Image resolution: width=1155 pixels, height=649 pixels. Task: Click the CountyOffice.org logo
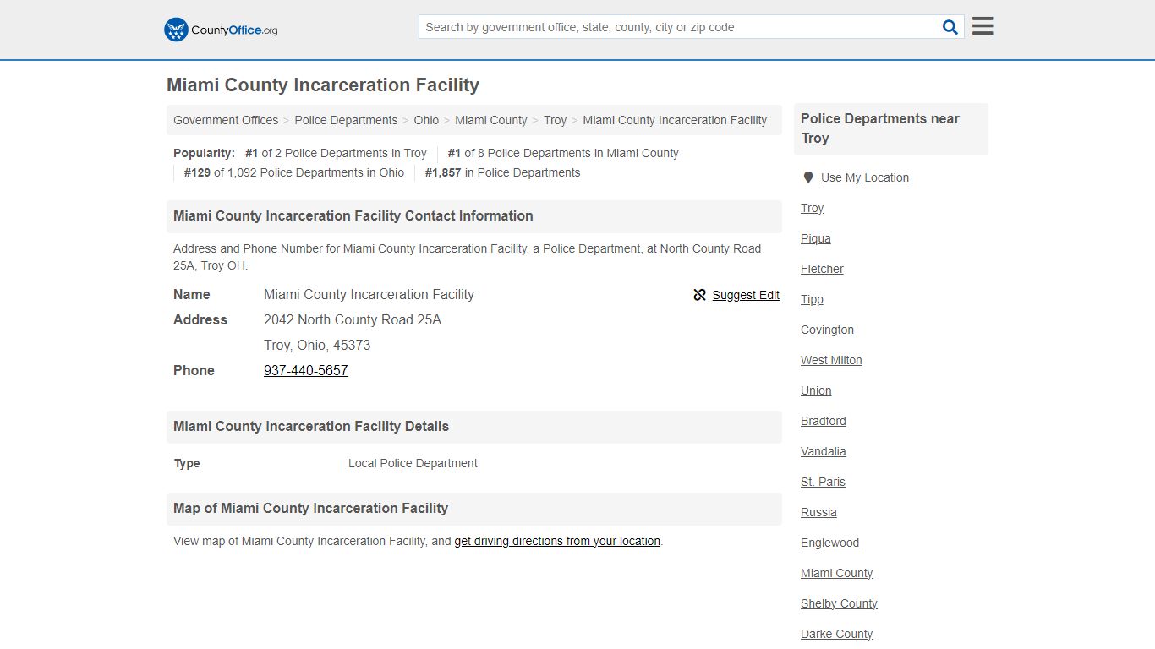[221, 30]
